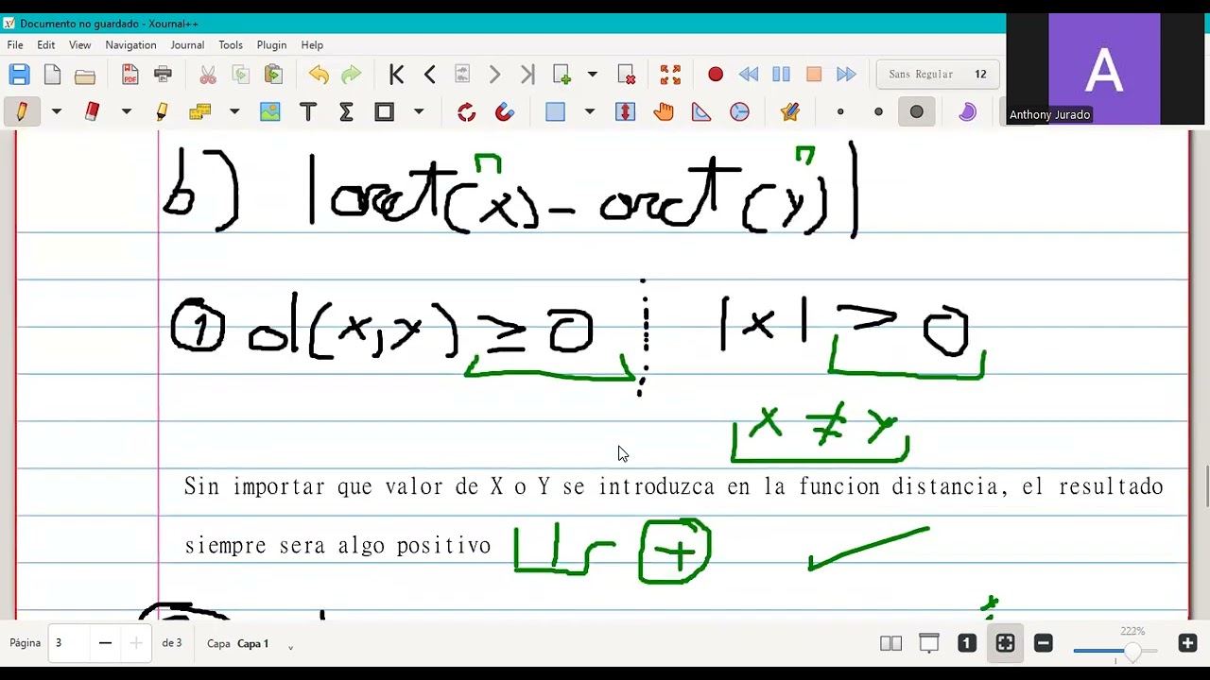This screenshot has width=1210, height=680.
Task: Open the Edit menu
Action: tap(45, 44)
